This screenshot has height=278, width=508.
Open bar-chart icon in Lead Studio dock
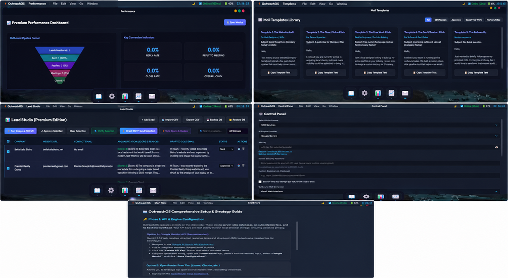125,190
